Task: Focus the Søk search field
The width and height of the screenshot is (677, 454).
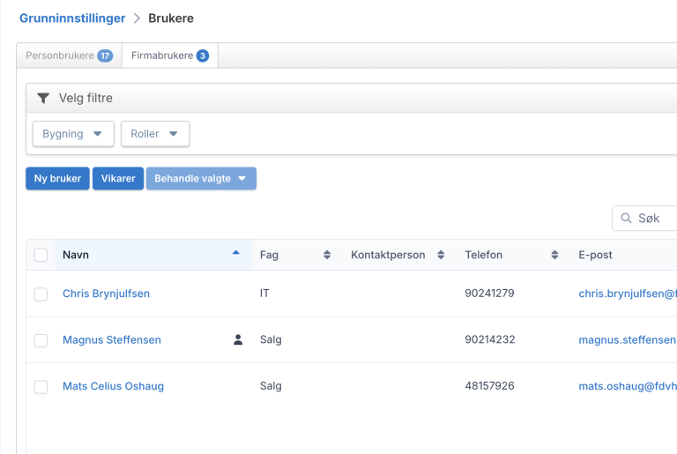Action: click(644, 218)
